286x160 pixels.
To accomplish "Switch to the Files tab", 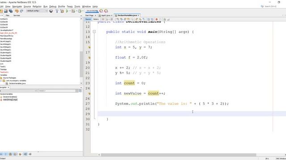I will tap(8, 16).
